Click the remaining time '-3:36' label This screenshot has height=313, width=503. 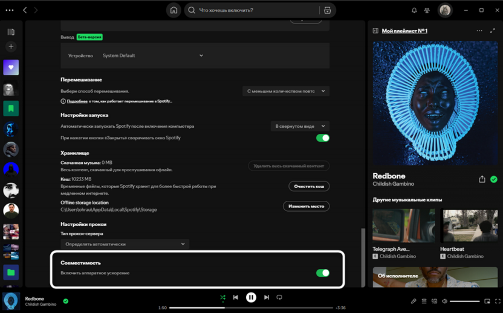click(x=340, y=308)
